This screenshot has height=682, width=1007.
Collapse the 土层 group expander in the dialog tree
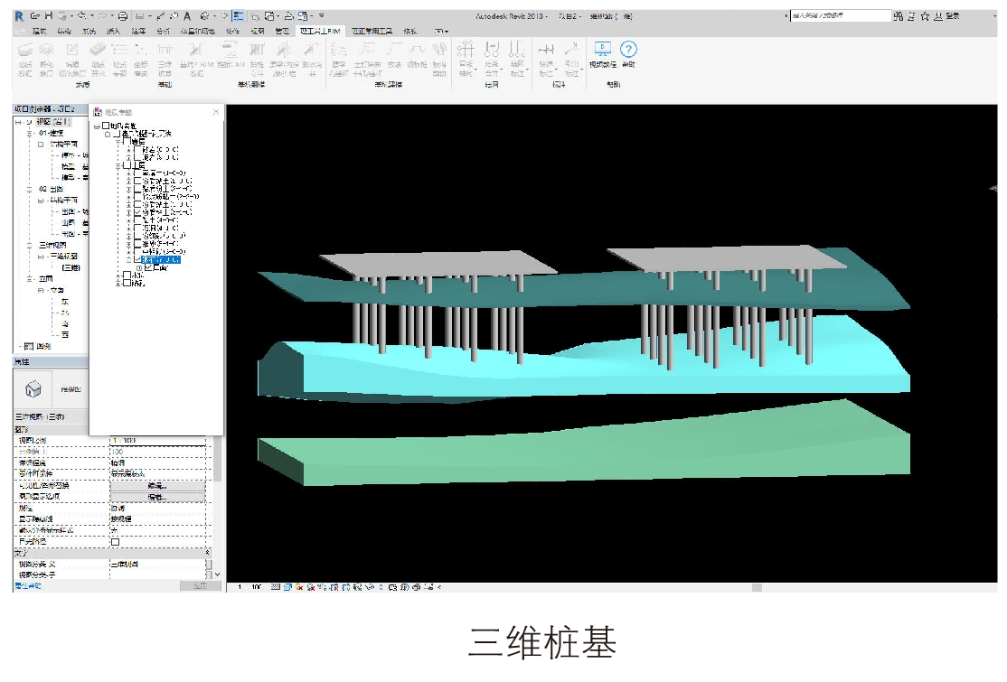[x=118, y=165]
